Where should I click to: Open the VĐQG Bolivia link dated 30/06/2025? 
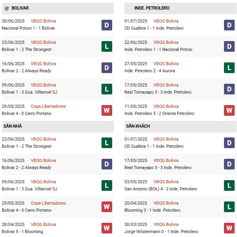[44, 21]
